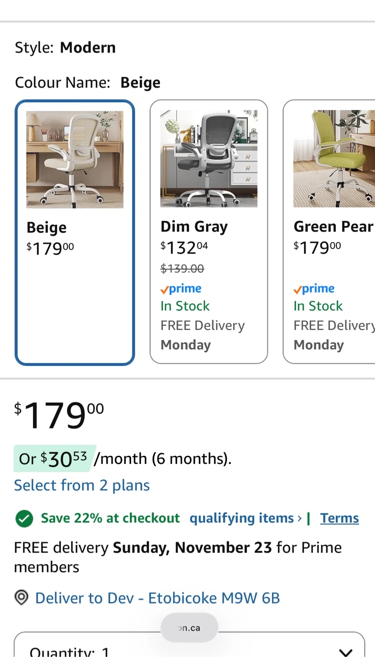Tap the location pin icon
The image size is (375, 657).
click(x=21, y=598)
